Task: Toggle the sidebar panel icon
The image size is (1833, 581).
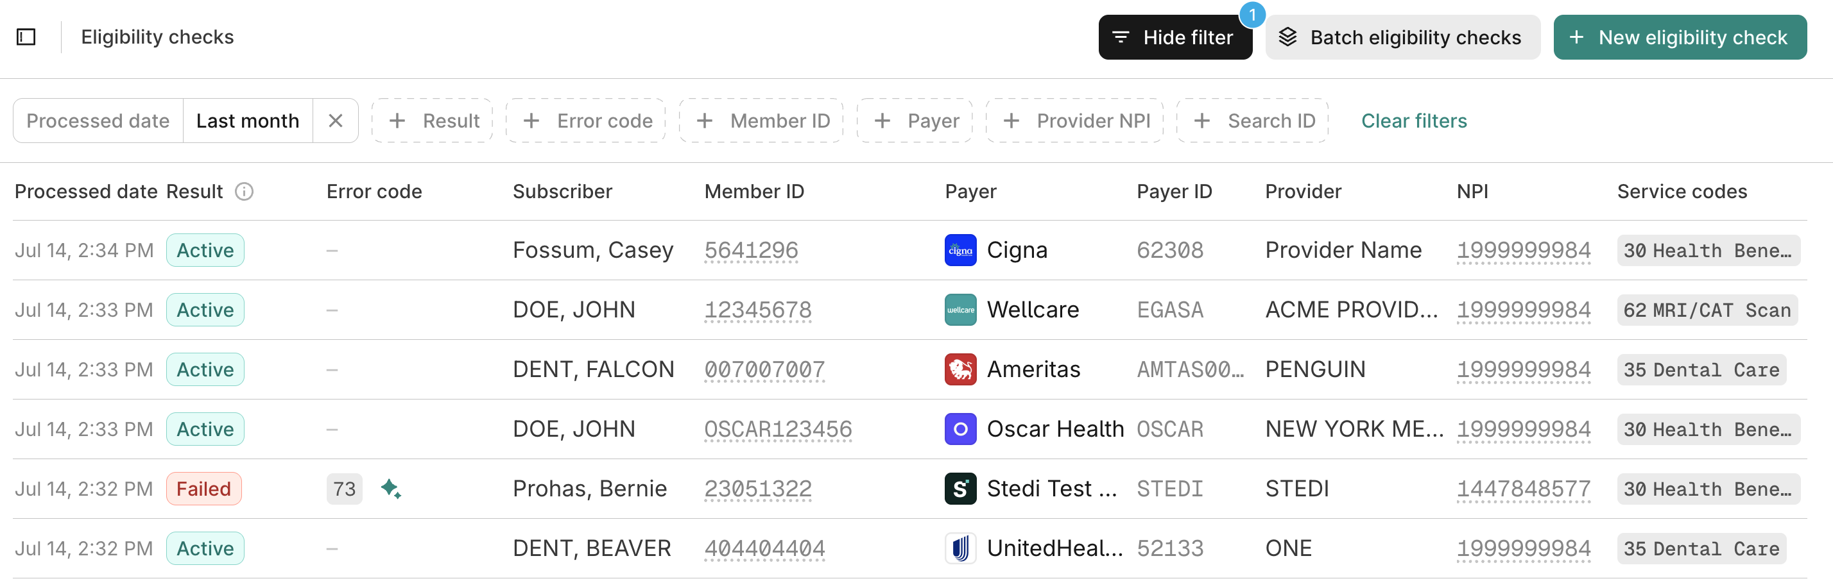Action: click(x=26, y=37)
